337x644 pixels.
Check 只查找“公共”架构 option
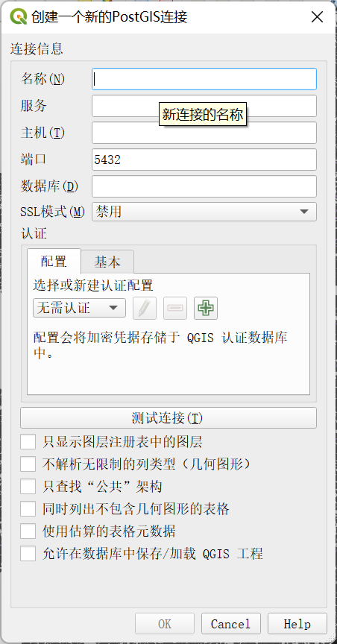coord(28,487)
